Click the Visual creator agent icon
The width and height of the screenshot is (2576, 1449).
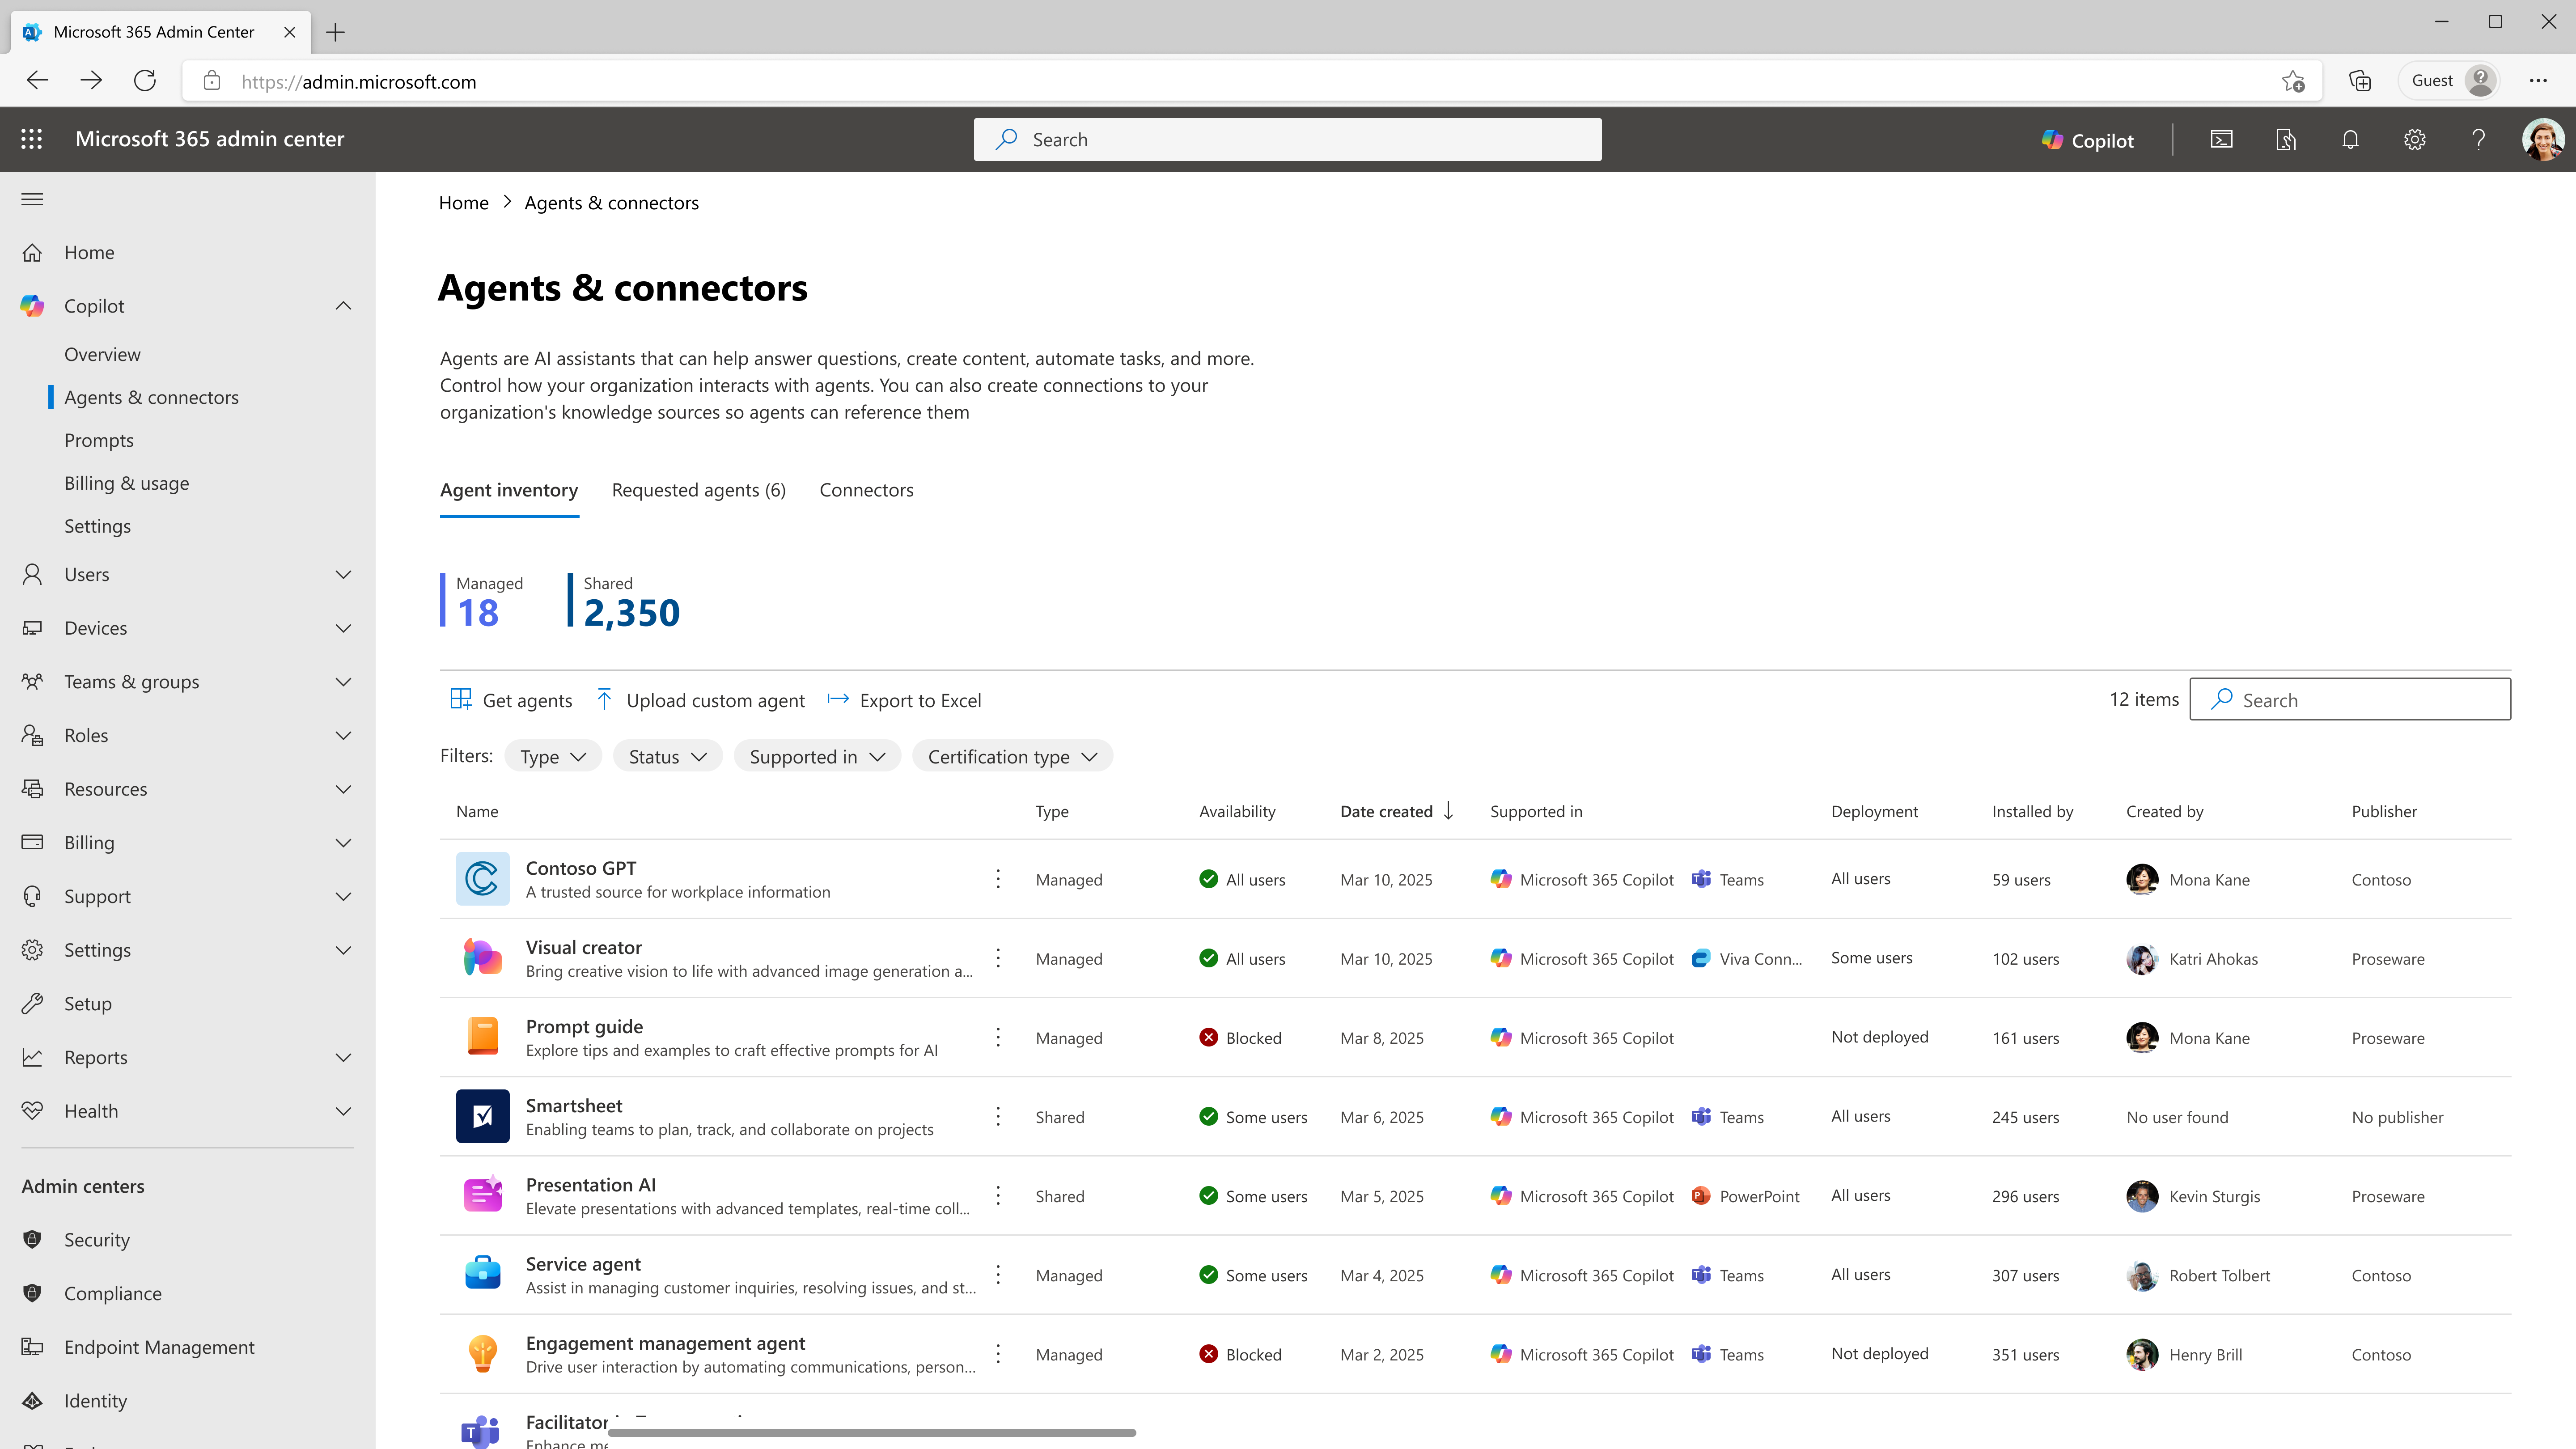pos(482,958)
